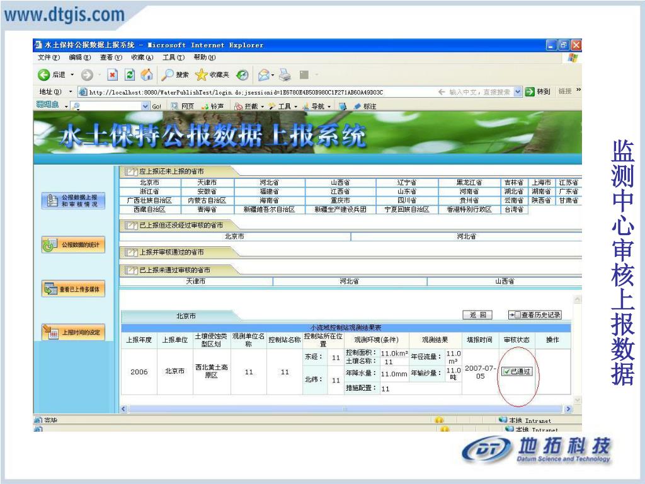Open 查看已上传多媒体 sidebar button

click(73, 289)
